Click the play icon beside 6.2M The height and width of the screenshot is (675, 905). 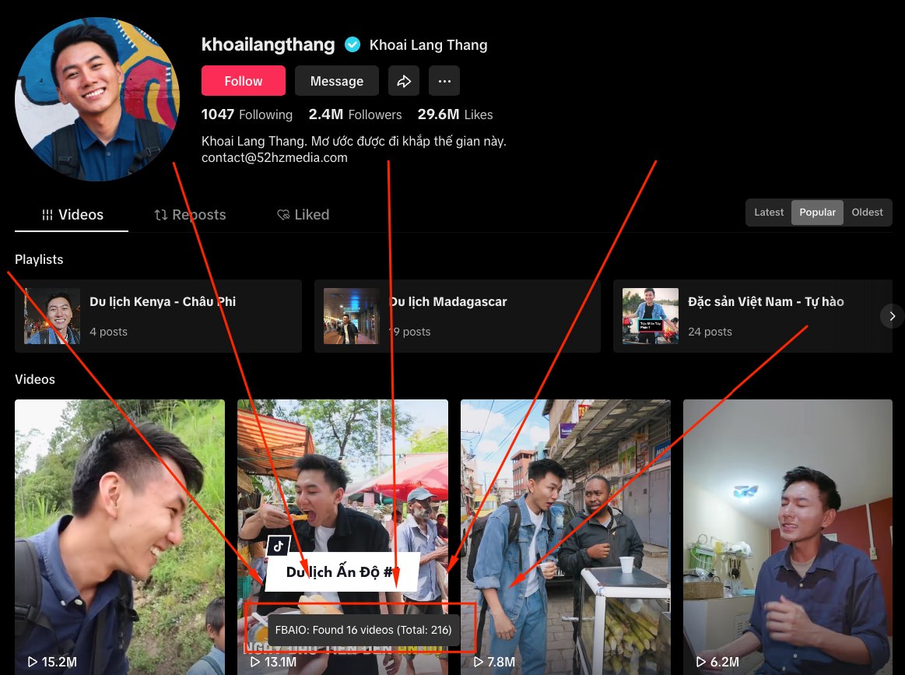point(700,662)
